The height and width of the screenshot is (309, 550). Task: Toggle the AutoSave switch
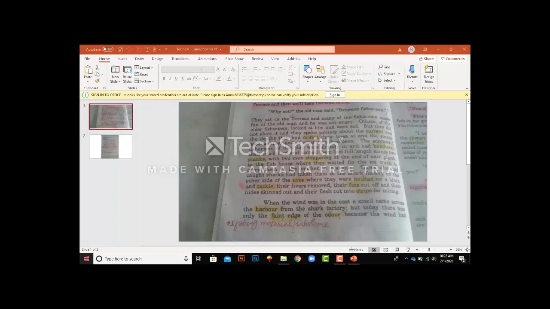(107, 49)
